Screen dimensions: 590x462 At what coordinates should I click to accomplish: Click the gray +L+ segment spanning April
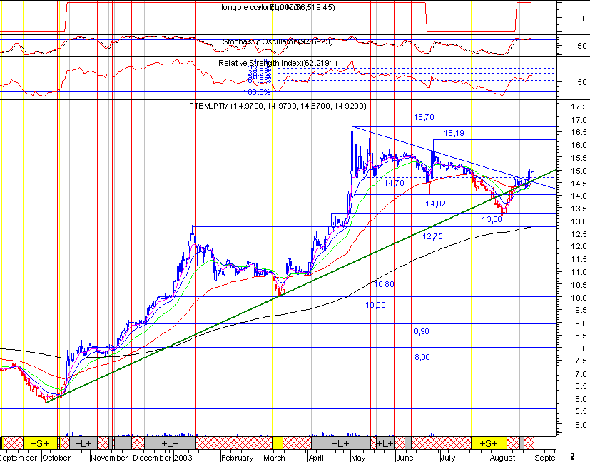point(340,443)
